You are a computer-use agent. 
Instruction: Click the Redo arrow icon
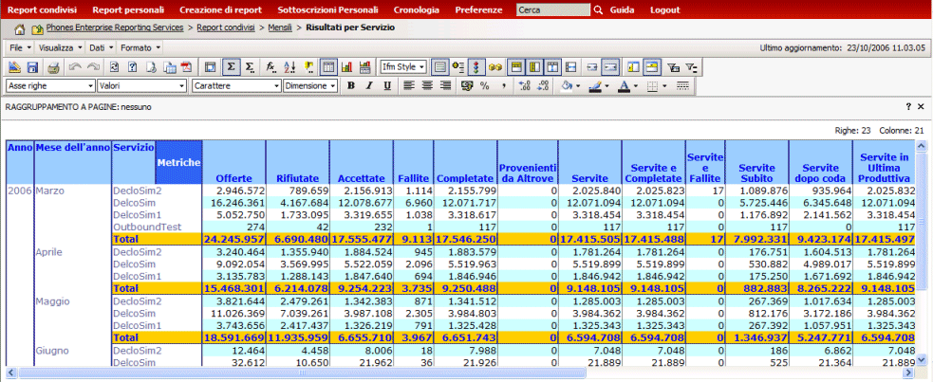tap(93, 67)
